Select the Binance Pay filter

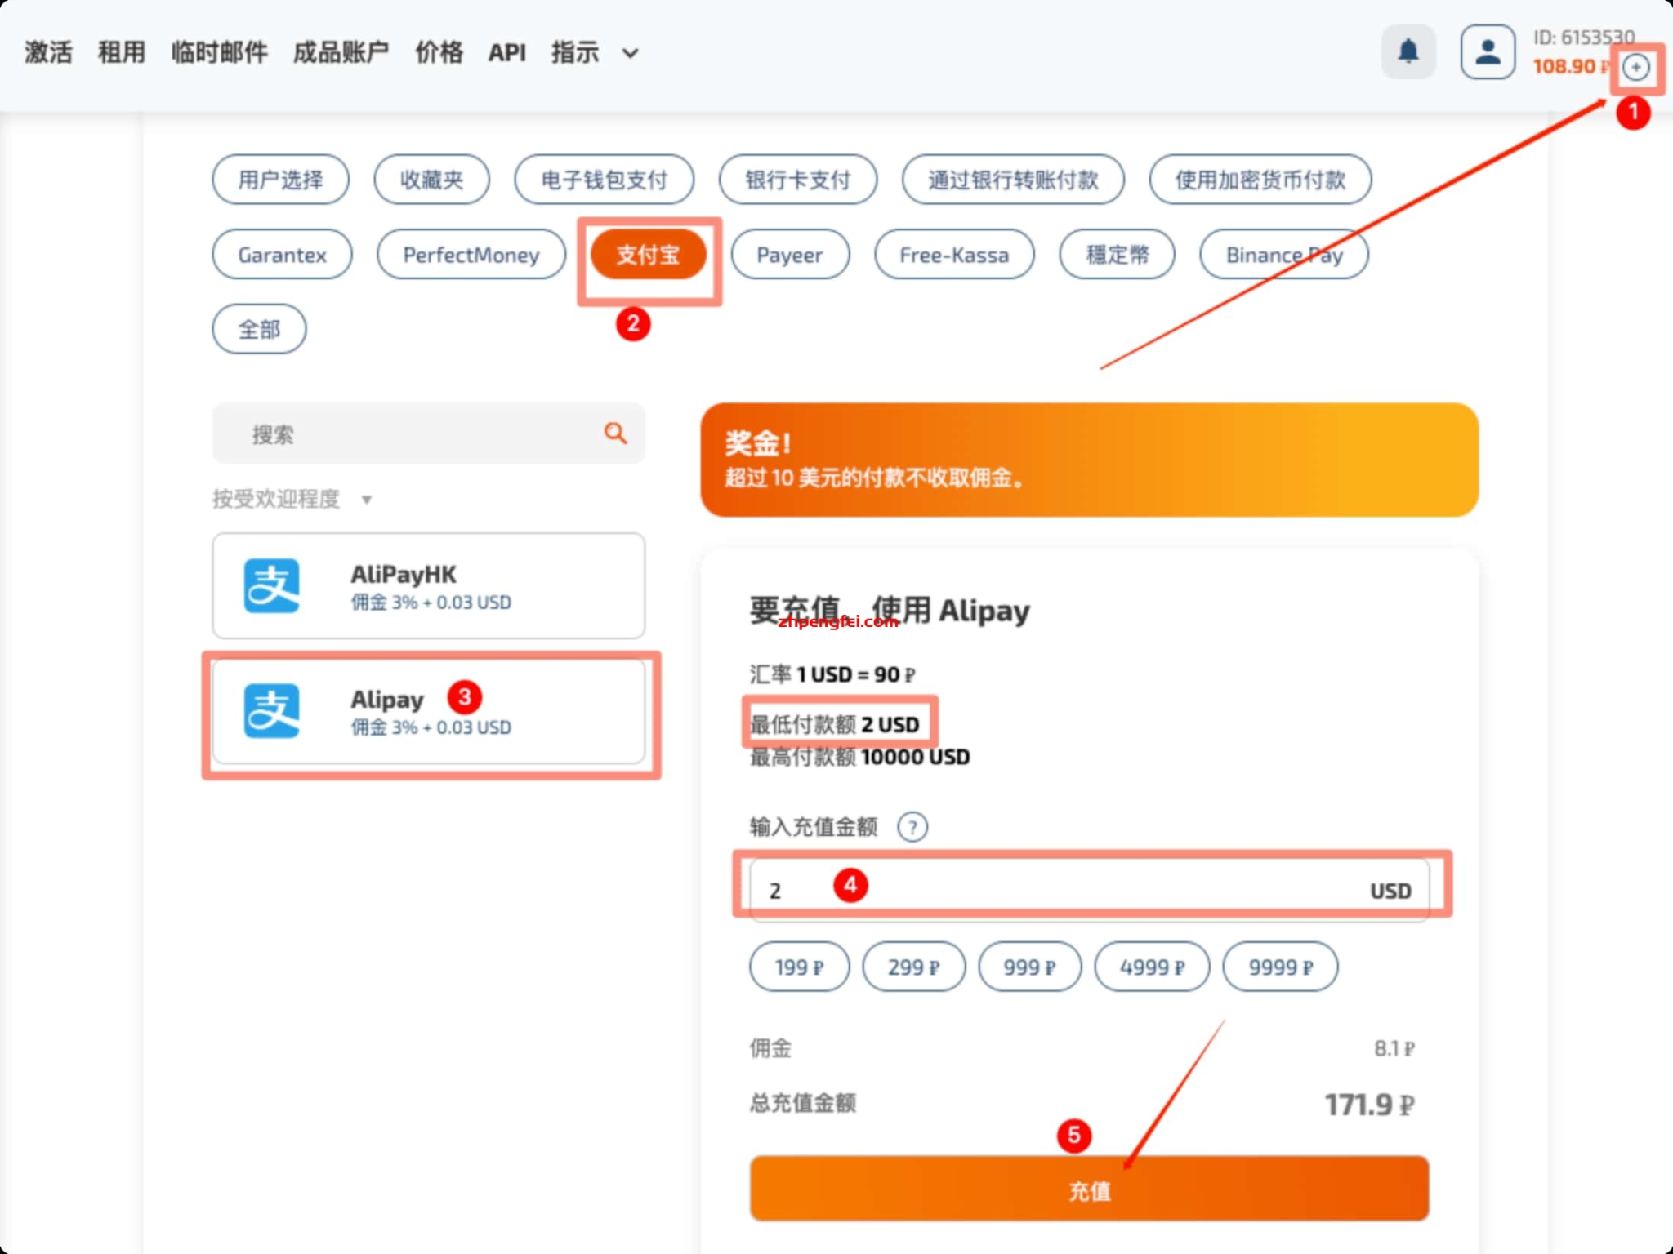pos(1284,255)
